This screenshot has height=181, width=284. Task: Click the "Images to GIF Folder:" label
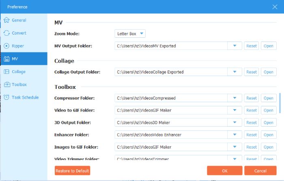(76, 147)
